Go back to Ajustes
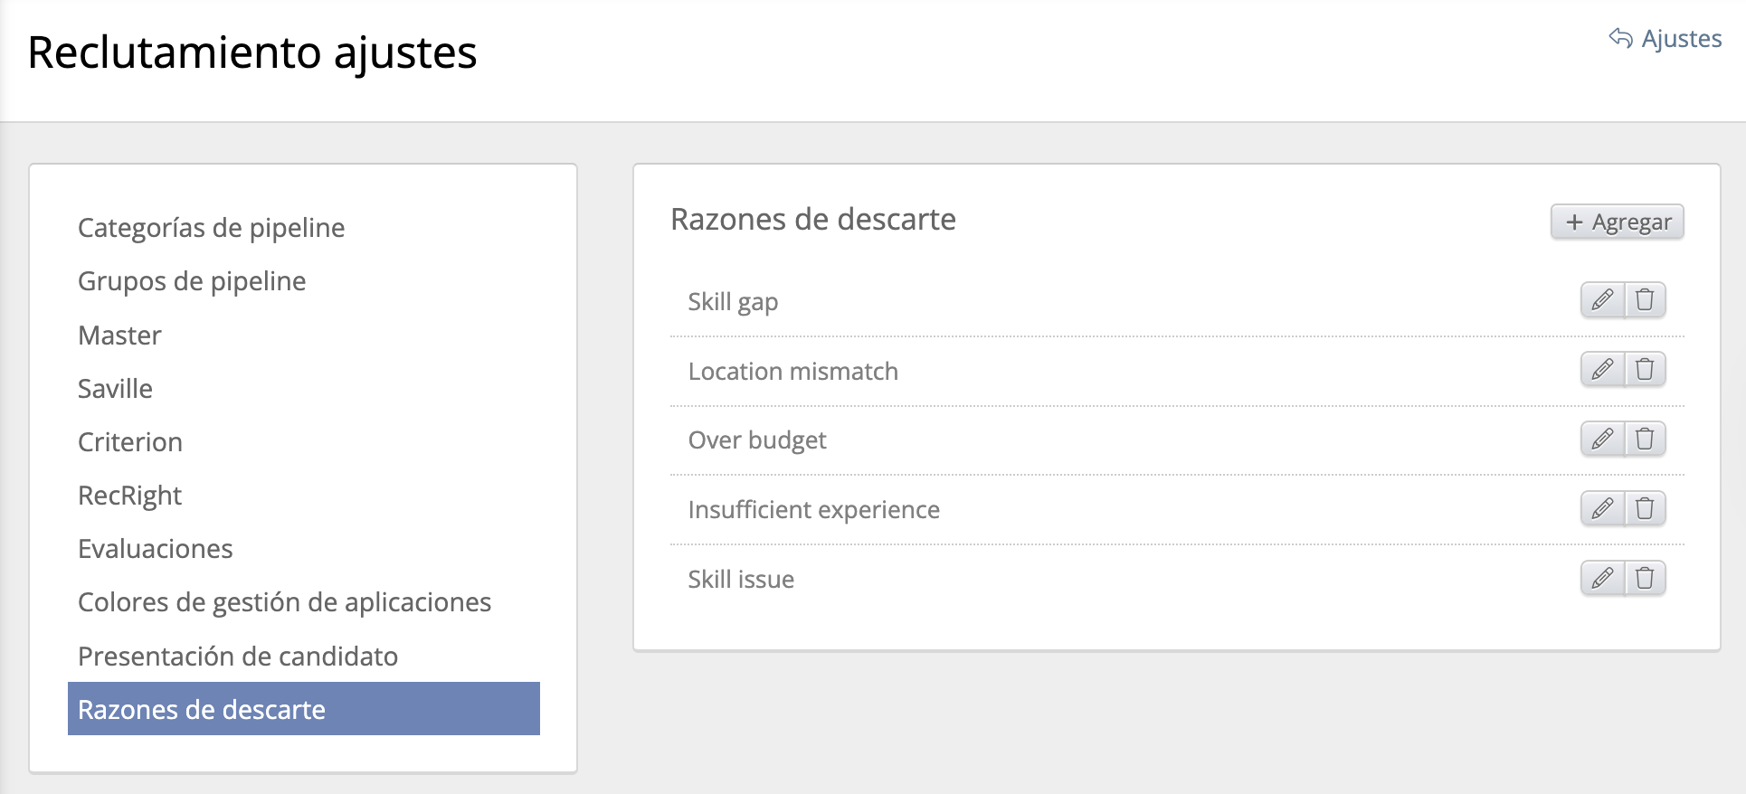Viewport: 1746px width, 794px height. point(1665,39)
